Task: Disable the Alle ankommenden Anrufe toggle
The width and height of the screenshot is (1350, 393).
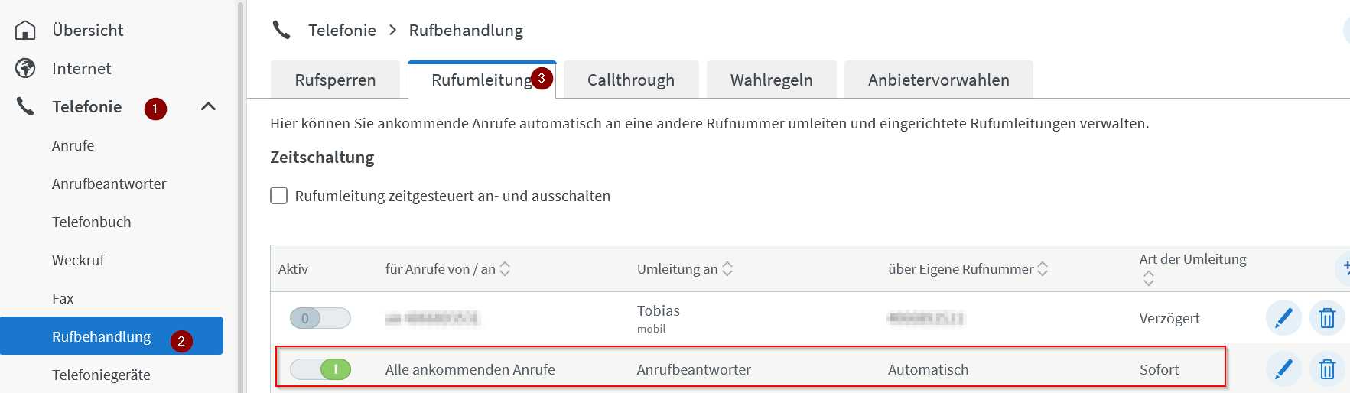Action: click(320, 369)
